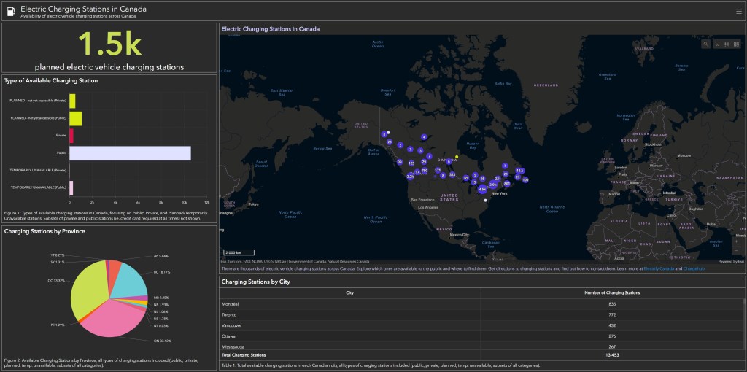This screenshot has height=372, width=747.
Task: Show the map legend list
Action: click(x=727, y=44)
